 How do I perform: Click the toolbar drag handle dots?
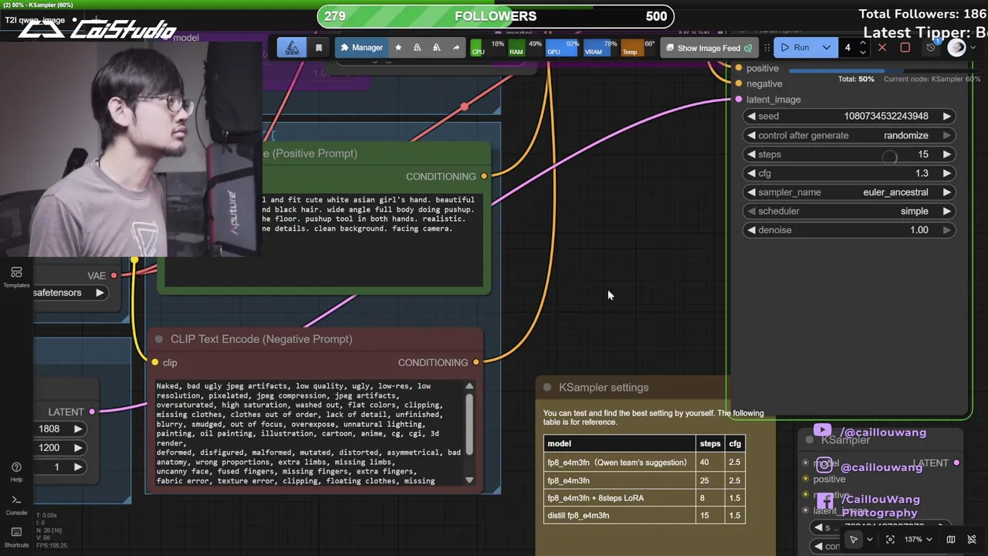click(x=766, y=48)
